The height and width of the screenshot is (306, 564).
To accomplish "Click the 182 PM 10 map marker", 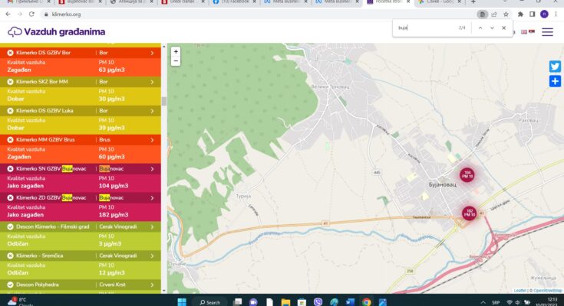I will pos(469,213).
